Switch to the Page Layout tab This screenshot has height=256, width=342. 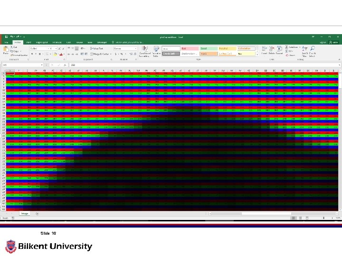(x=42, y=43)
